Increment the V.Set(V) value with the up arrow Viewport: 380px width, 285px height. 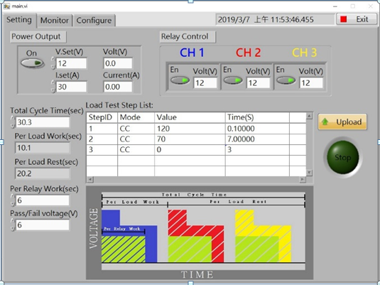(53, 59)
